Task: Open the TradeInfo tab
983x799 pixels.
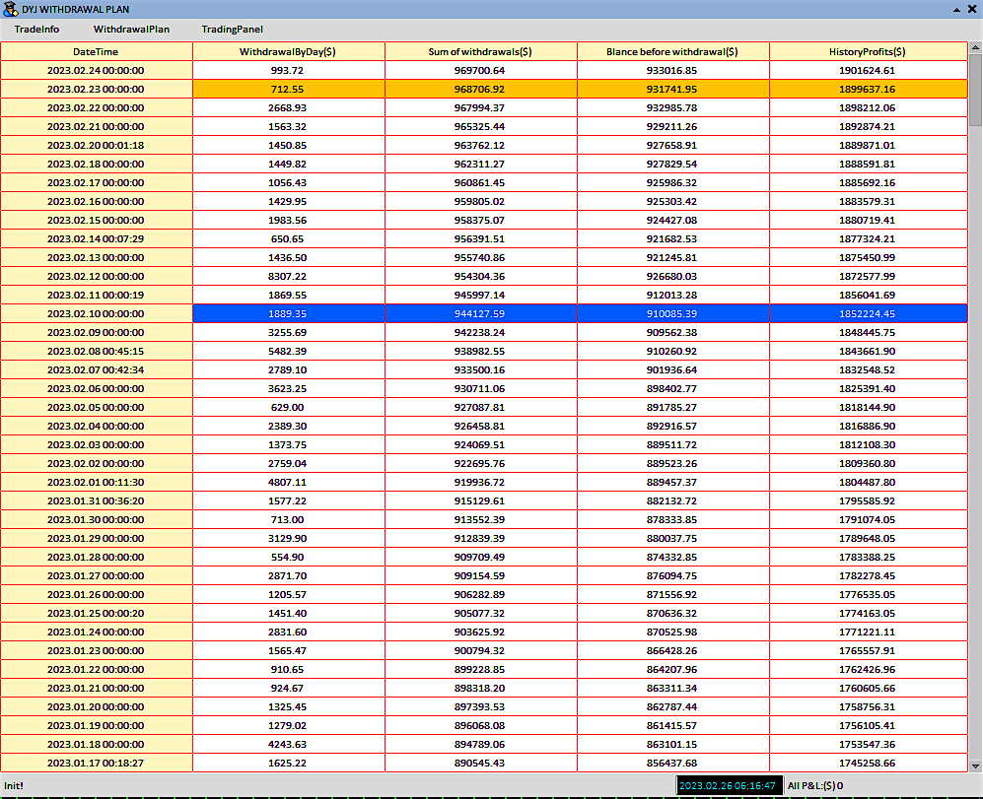Action: 37,30
